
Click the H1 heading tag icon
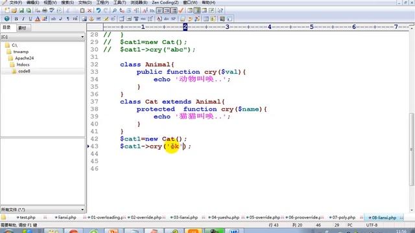tap(75, 19)
